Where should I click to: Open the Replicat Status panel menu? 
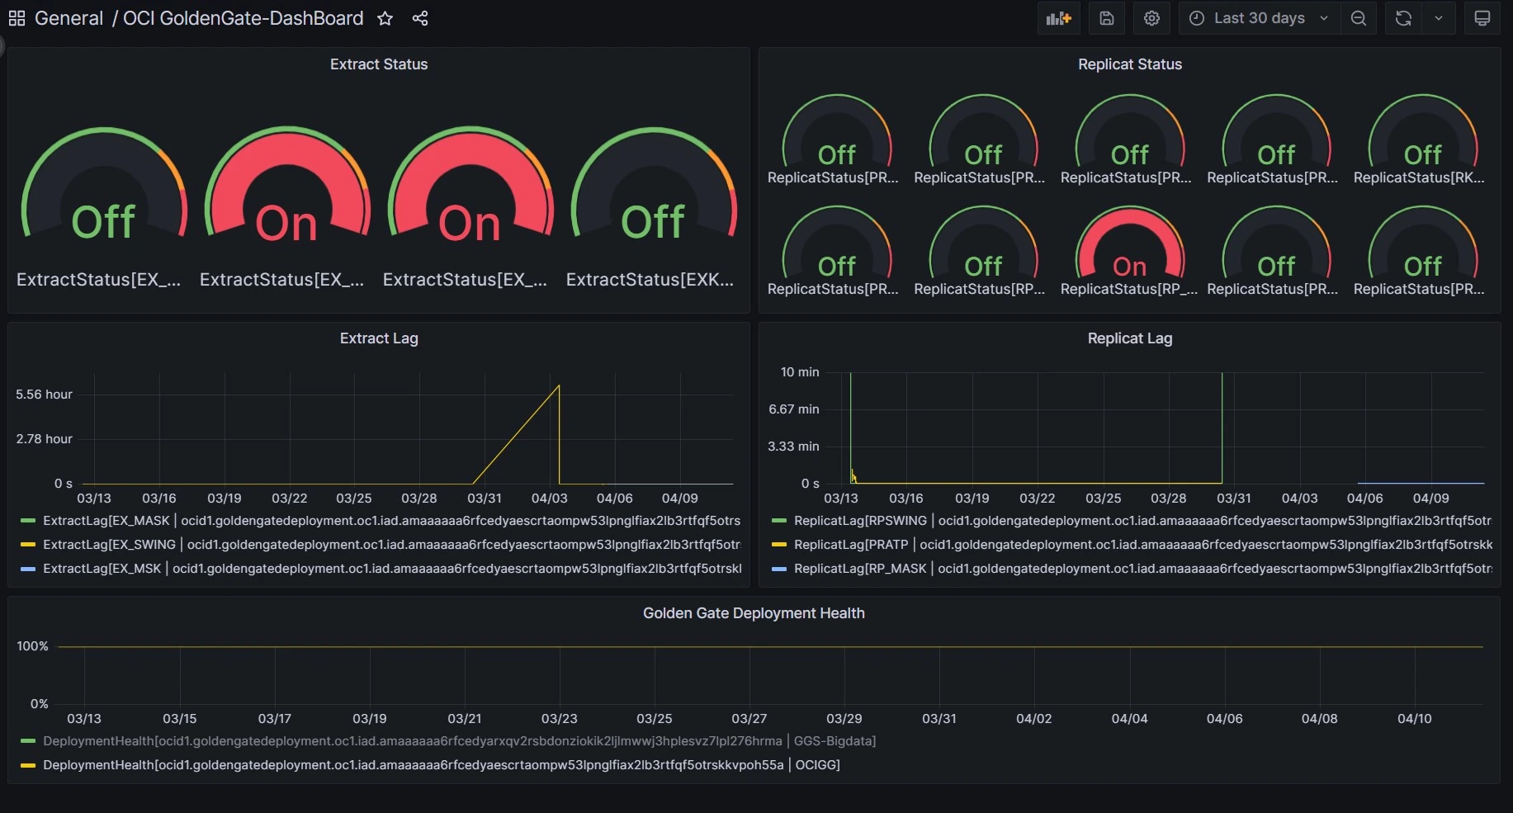coord(1130,64)
